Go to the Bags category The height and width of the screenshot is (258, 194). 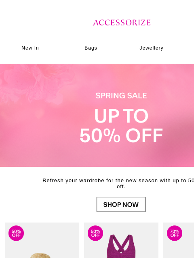click(x=91, y=48)
